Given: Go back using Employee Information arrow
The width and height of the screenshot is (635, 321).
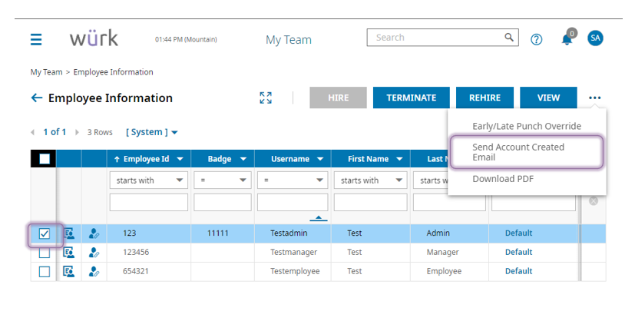Looking at the screenshot, I should coord(36,98).
